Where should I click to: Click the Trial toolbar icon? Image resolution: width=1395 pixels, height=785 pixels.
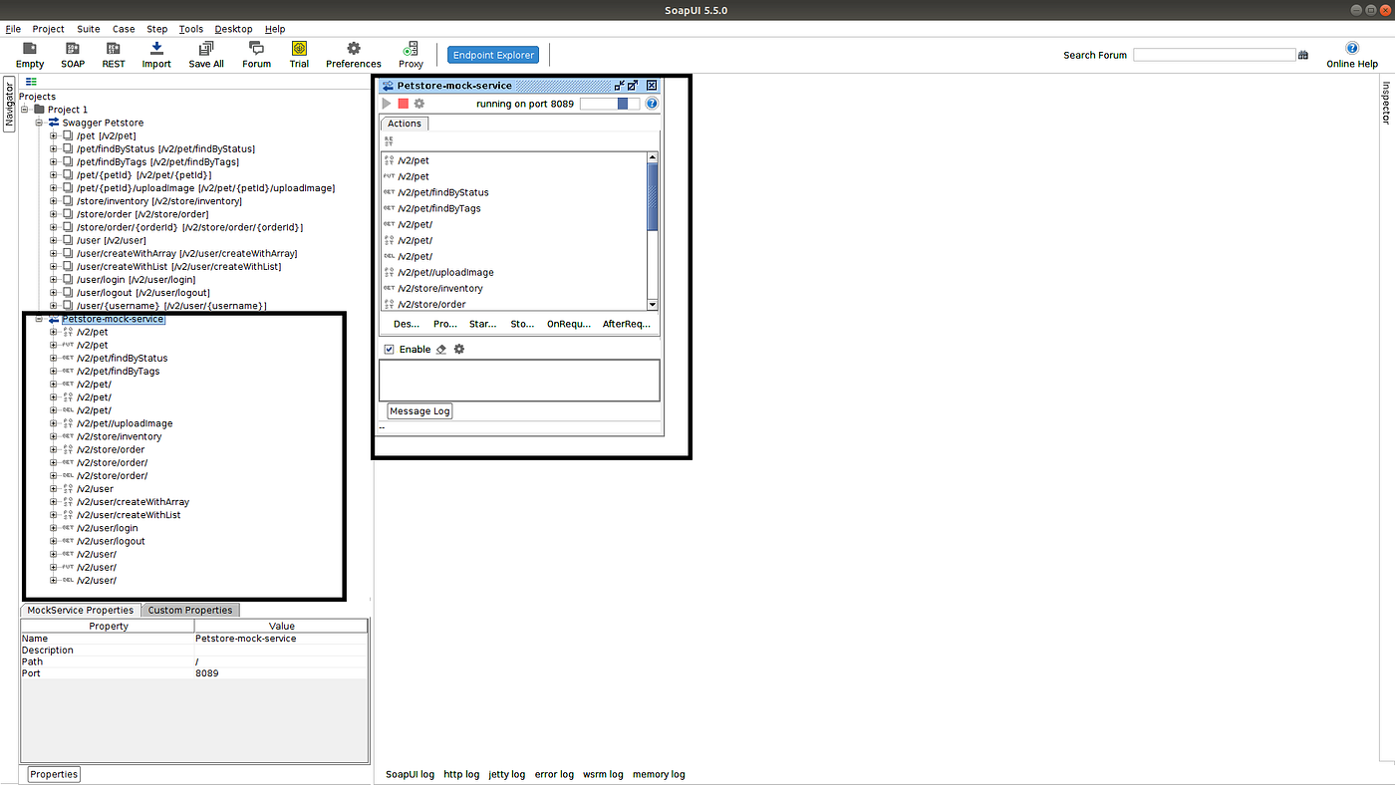pyautogui.click(x=299, y=48)
